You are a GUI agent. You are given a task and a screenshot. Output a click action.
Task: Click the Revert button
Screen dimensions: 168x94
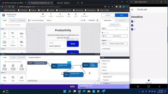(108, 15)
